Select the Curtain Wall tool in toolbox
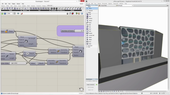Image resolution: width=170 pixels, height=95 pixels. tap(92, 35)
